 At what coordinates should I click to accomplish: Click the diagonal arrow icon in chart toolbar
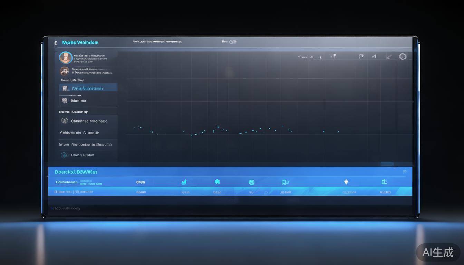(x=389, y=57)
